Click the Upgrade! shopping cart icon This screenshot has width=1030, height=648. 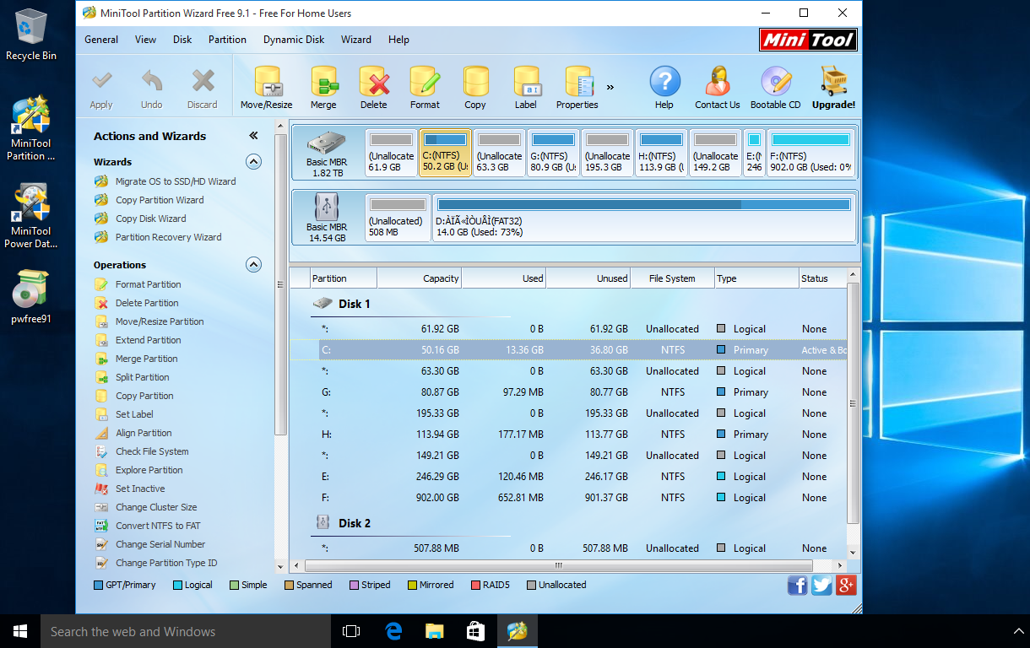(834, 82)
